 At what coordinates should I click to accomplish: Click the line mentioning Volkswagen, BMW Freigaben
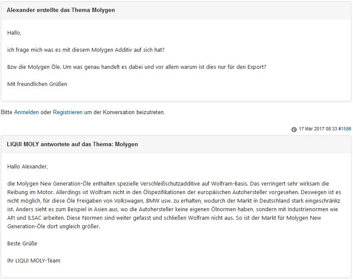171,201
